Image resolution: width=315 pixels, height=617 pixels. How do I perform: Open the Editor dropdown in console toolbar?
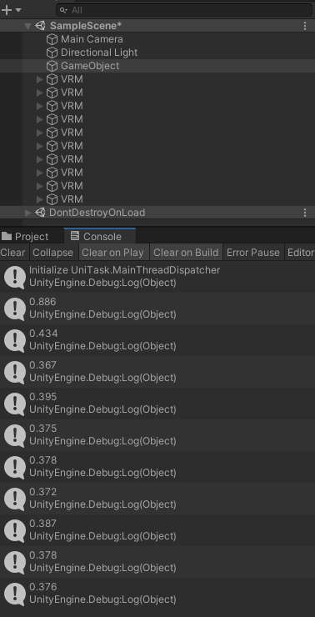pos(300,253)
